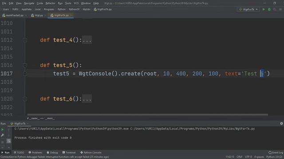Image resolution: width=284 pixels, height=159 pixels.
Task: Open the Tools menu
Action: pos(68,3)
